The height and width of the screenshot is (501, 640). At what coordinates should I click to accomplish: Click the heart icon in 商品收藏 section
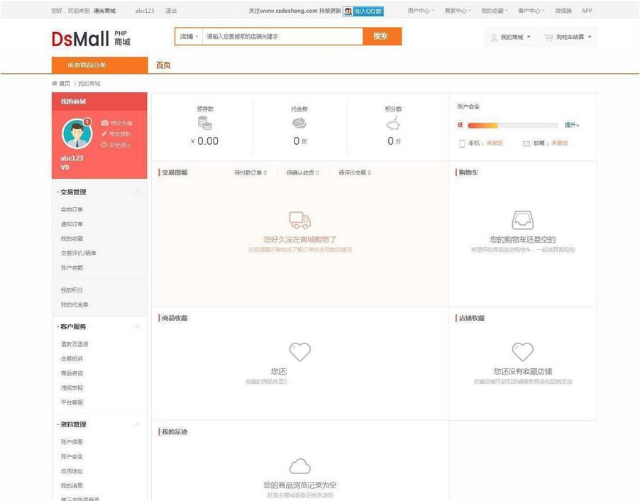point(299,351)
